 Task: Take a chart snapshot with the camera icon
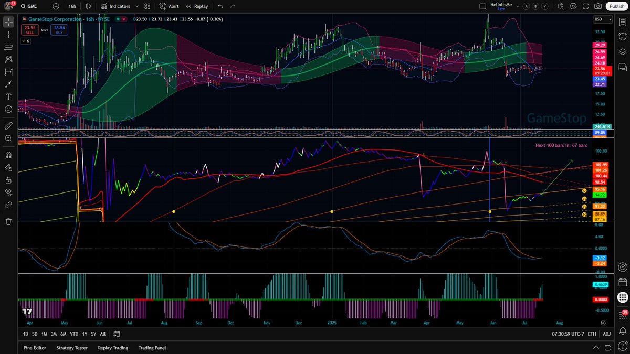[598, 6]
